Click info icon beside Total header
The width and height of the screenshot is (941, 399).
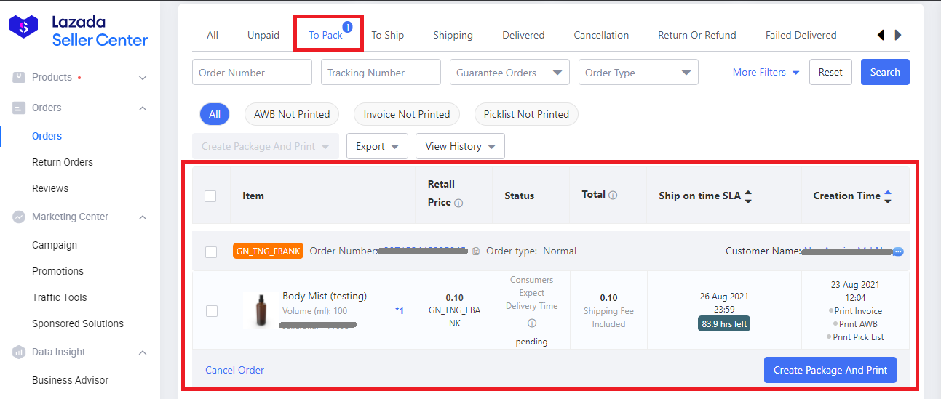613,195
